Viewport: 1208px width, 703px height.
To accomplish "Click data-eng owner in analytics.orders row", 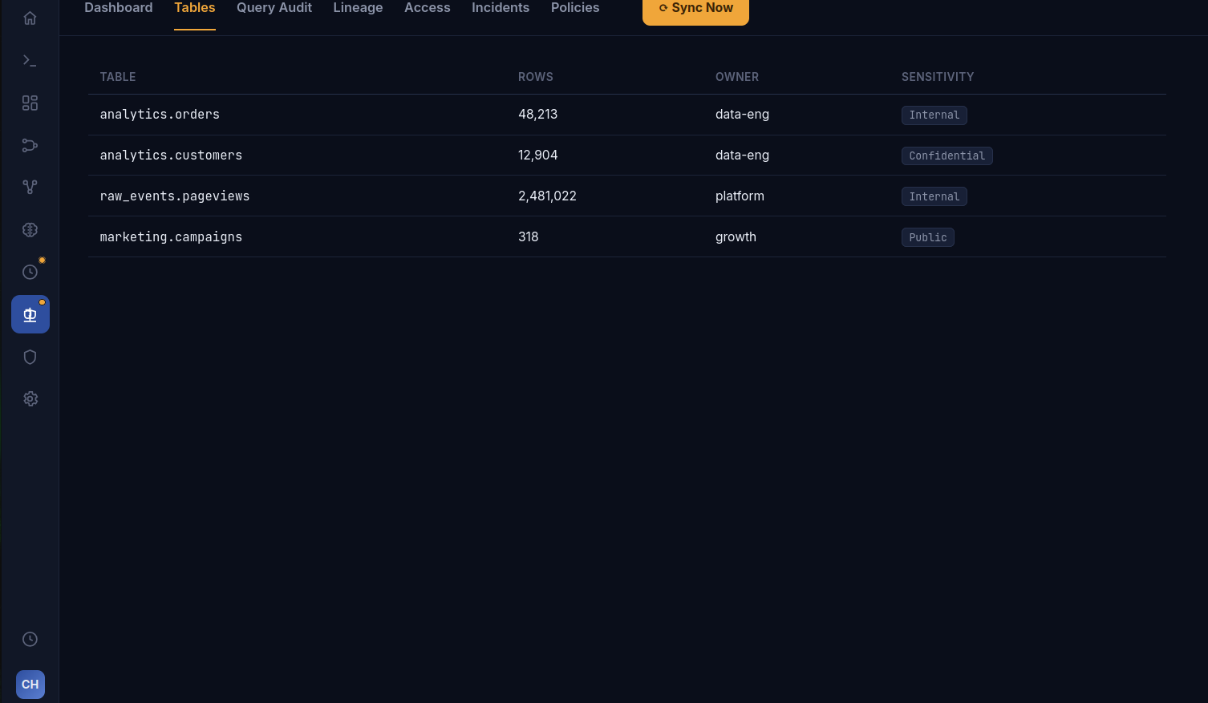I will point(742,115).
